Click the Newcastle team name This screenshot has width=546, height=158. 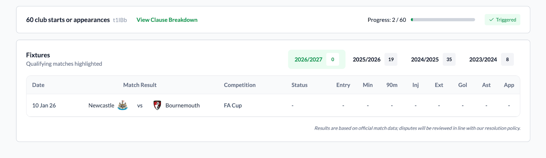(101, 106)
